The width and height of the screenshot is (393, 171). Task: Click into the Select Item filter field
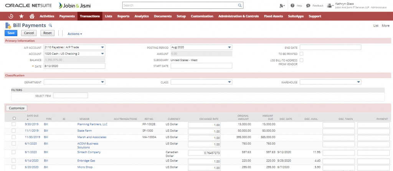pos(70,95)
